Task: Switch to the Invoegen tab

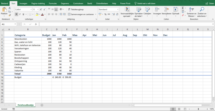Action: pos(23,3)
